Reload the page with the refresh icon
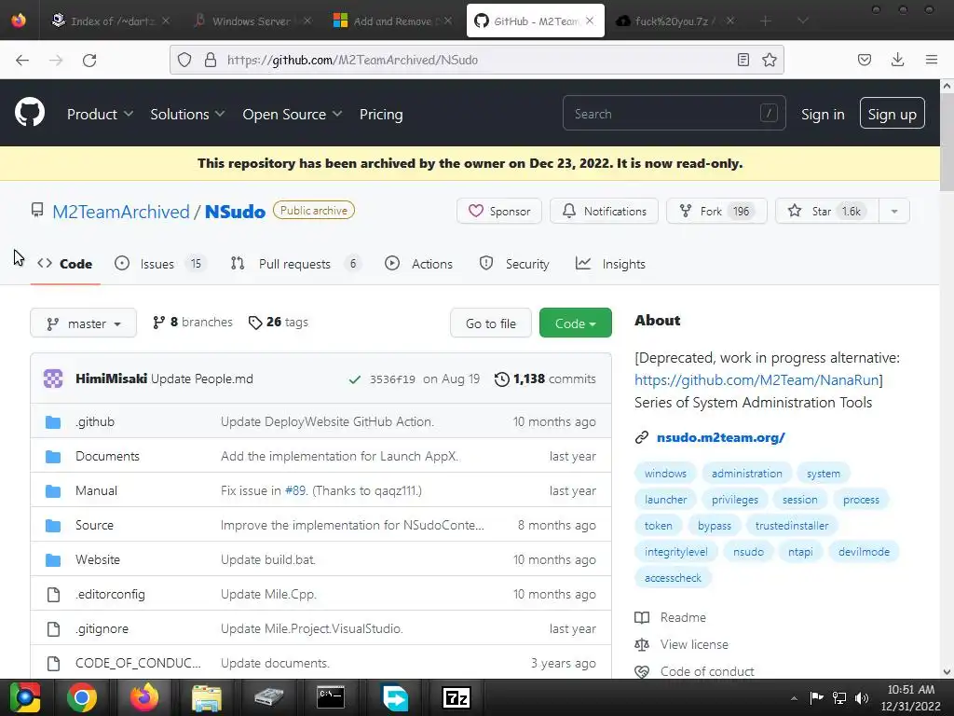This screenshot has height=716, width=954. click(x=89, y=60)
